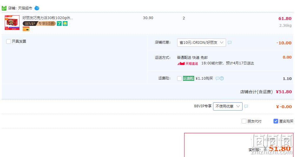This screenshot has height=157, width=295.
Task: Click the green shopping-bag service icon
Action: point(65,24)
